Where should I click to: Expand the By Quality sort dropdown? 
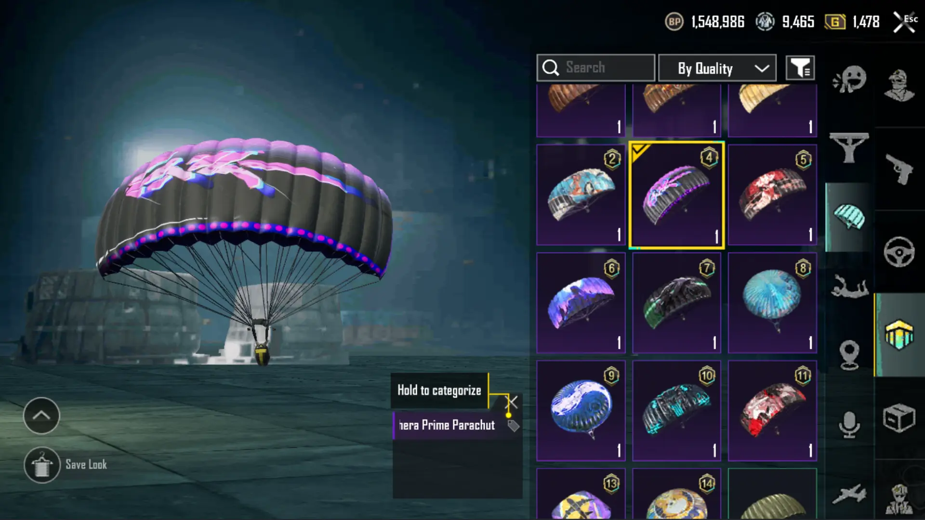tap(717, 68)
